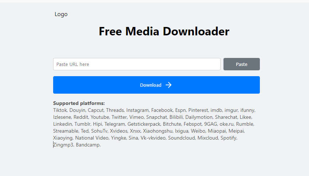Image resolution: width=309 pixels, height=176 pixels.
Task: Click the word Mixcloud in platforms list
Action: (x=208, y=138)
